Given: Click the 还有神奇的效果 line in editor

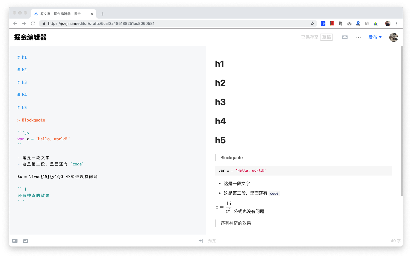Looking at the screenshot, I should 34,195.
